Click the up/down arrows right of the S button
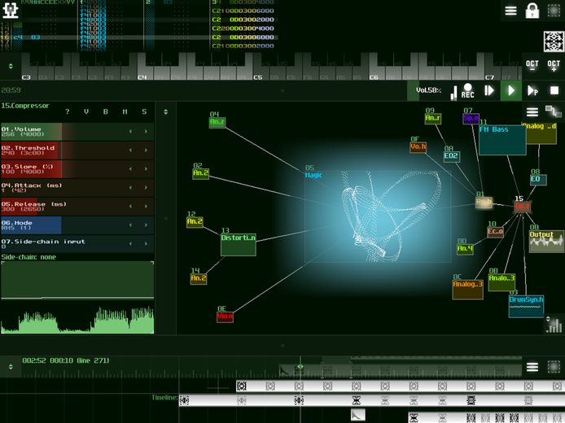This screenshot has width=565, height=423. pyautogui.click(x=166, y=111)
